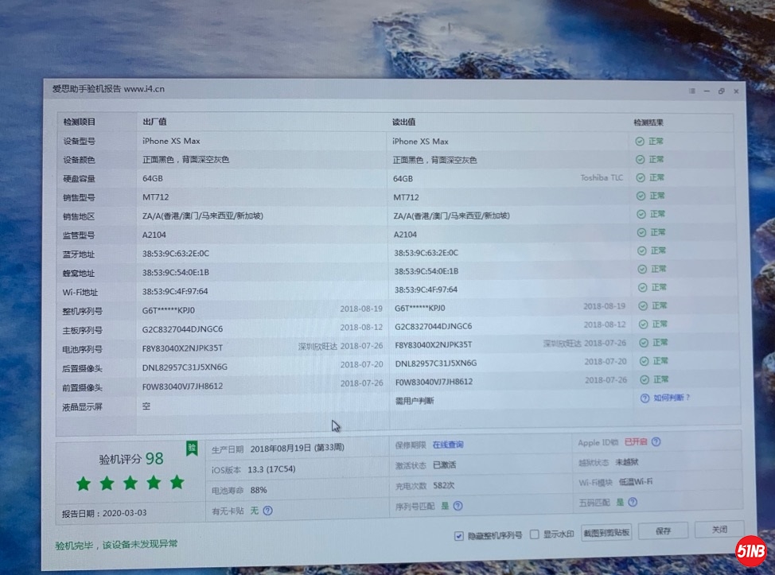Image resolution: width=775 pixels, height=575 pixels.
Task: Click the green 验 badge near the score
Action: 191,449
